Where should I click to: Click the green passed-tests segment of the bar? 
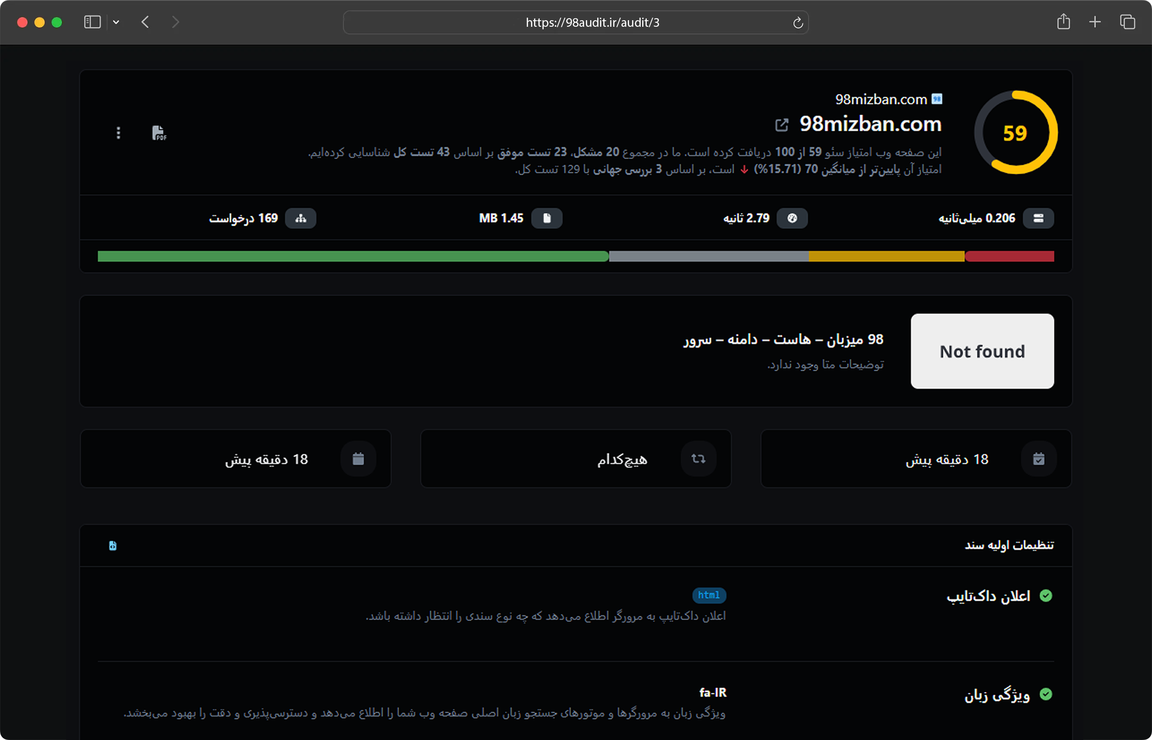coord(353,256)
